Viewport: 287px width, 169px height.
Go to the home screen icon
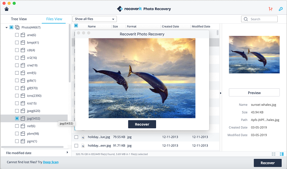tap(6, 9)
